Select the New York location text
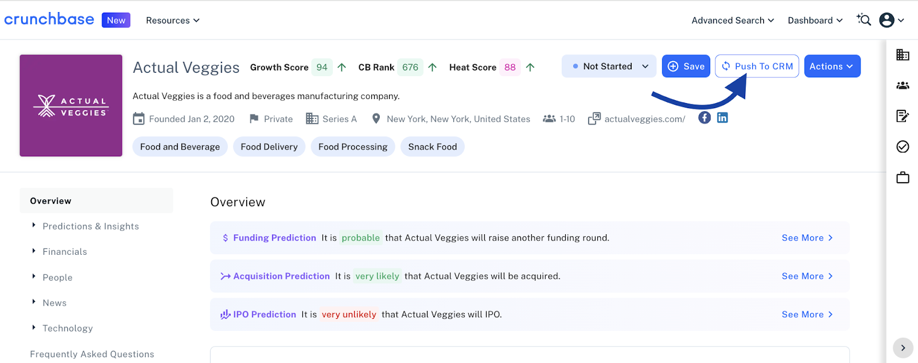The width and height of the screenshot is (918, 363). pos(458,119)
